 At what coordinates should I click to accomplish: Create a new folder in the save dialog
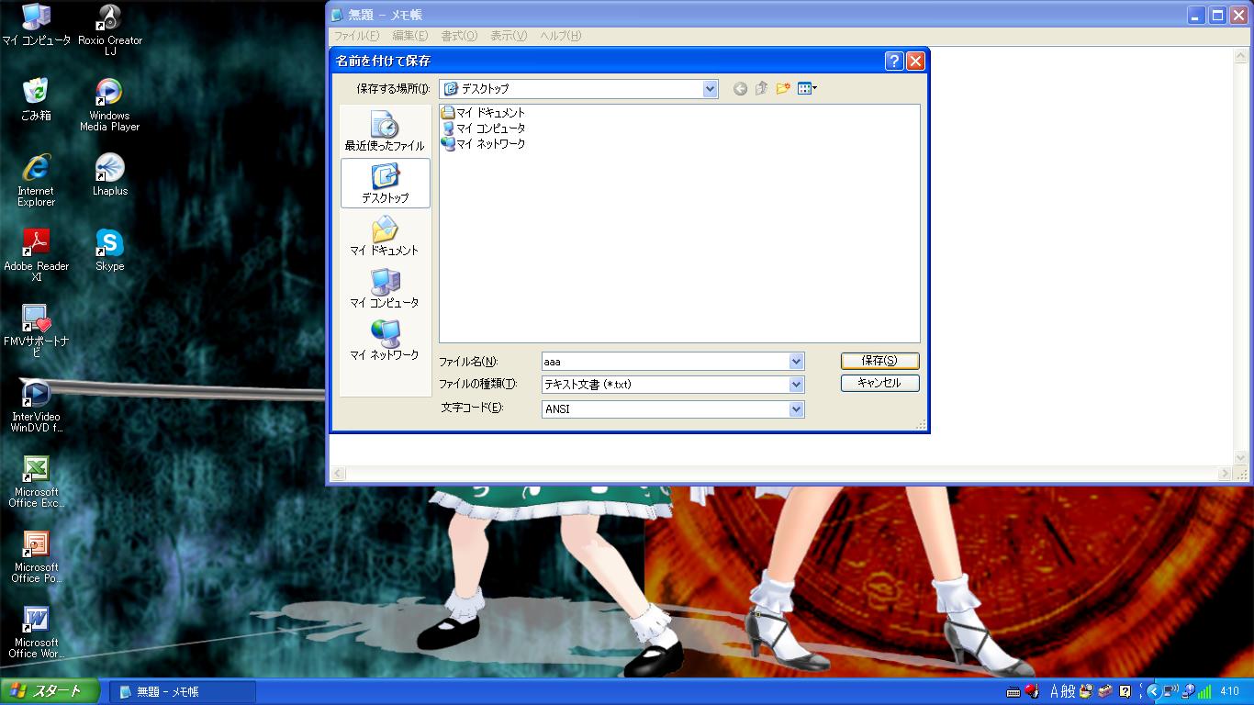click(783, 89)
